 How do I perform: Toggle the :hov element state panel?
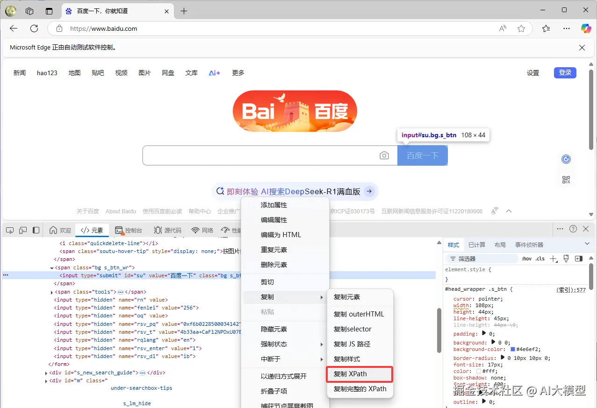pos(526,259)
